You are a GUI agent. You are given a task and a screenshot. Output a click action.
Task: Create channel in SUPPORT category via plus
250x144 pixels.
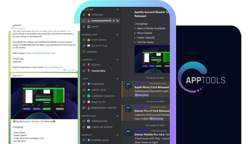click(117, 60)
